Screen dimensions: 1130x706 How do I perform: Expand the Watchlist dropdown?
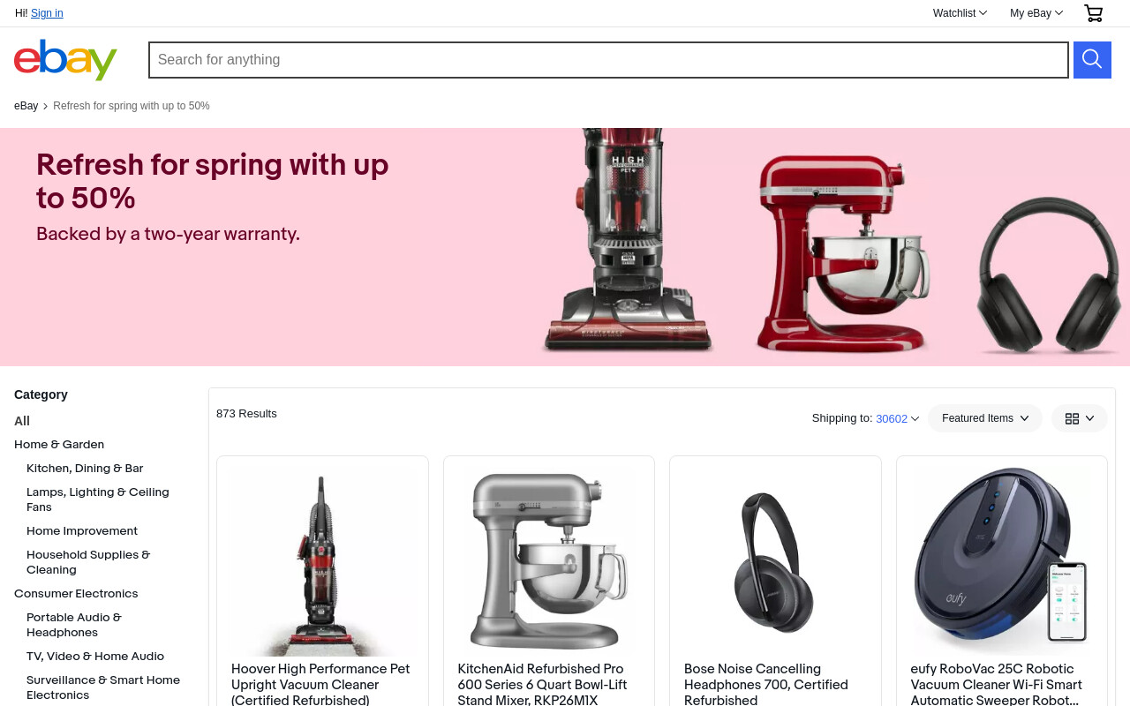[x=960, y=13]
